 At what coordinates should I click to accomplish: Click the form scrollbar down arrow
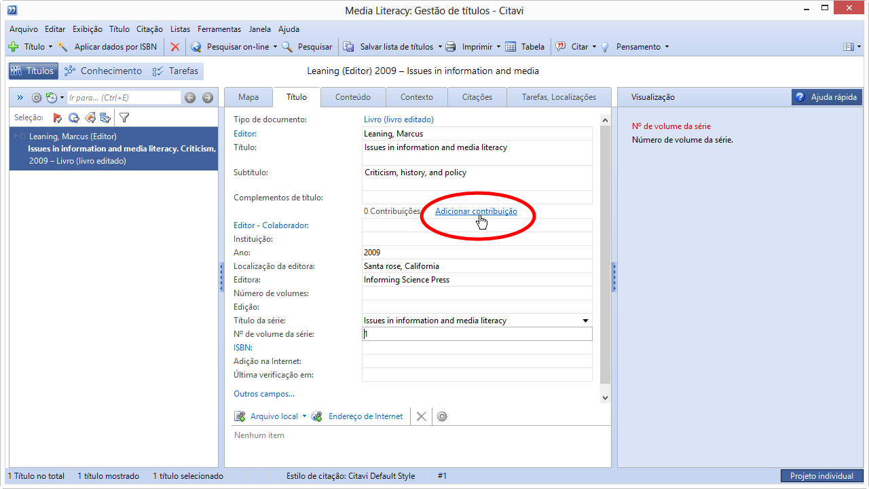[x=605, y=398]
